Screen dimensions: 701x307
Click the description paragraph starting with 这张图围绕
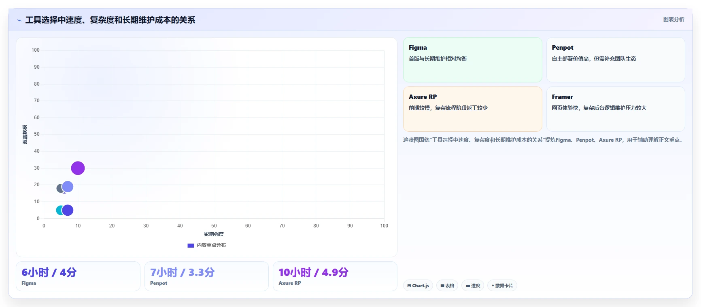[544, 140]
